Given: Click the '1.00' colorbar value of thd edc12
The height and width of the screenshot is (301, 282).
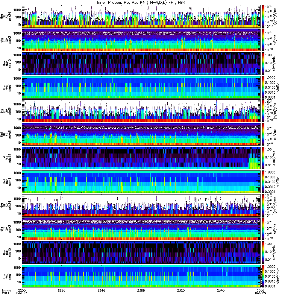Looking at the screenshot, I should (x=268, y=149).
